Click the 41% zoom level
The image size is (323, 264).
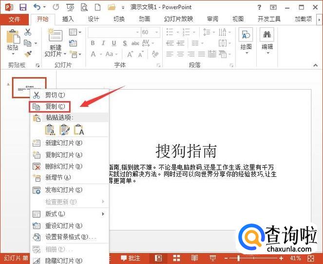coord(295,258)
